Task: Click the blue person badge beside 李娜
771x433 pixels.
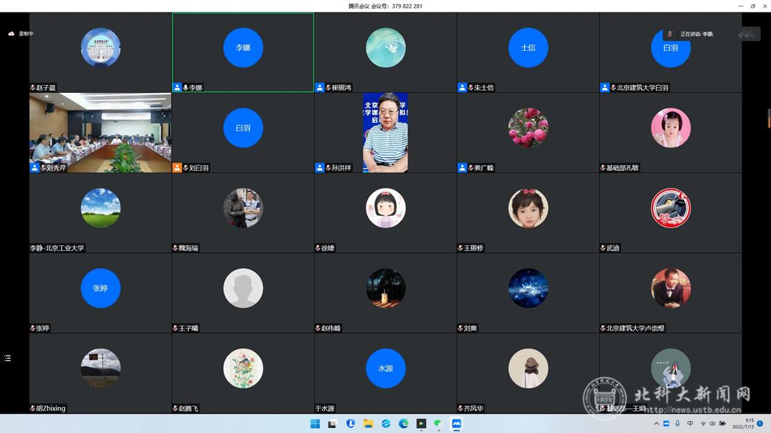Action: (177, 87)
